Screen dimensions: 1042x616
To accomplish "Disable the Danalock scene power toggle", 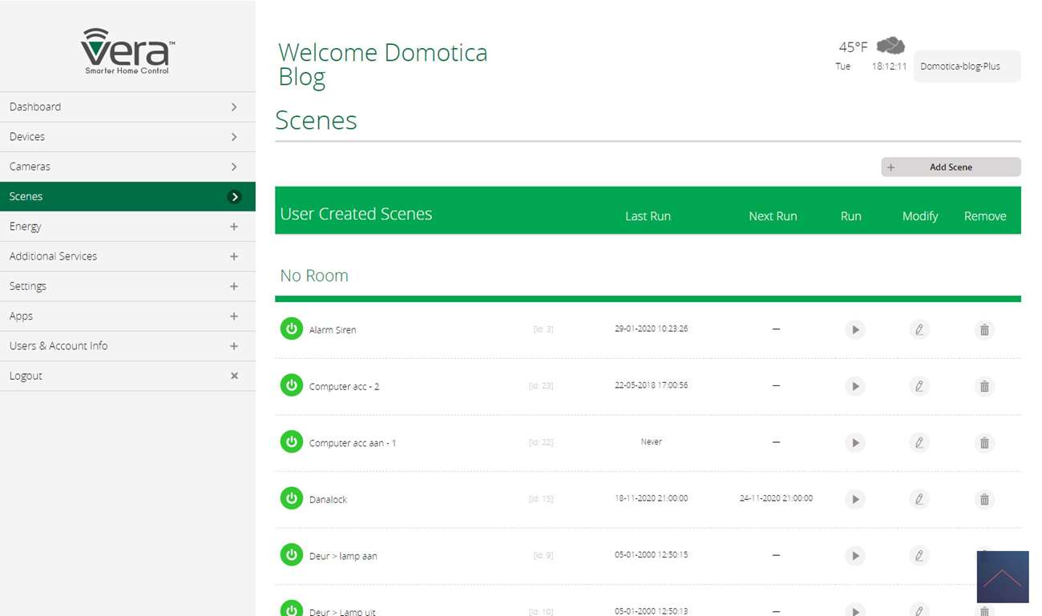I will point(292,498).
